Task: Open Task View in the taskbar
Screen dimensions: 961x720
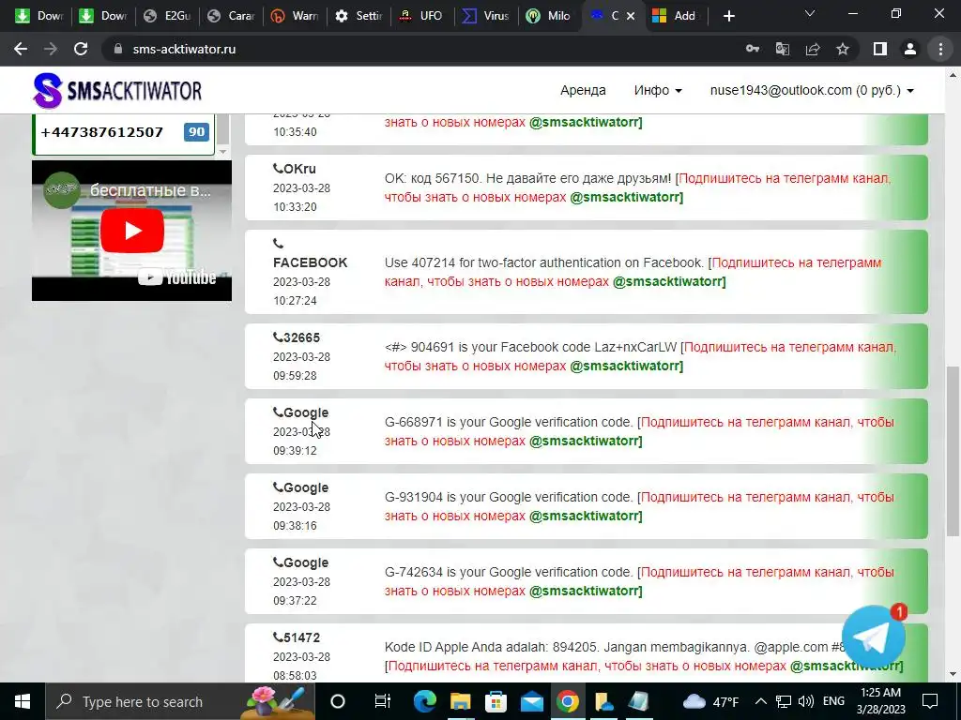Action: coord(382,701)
